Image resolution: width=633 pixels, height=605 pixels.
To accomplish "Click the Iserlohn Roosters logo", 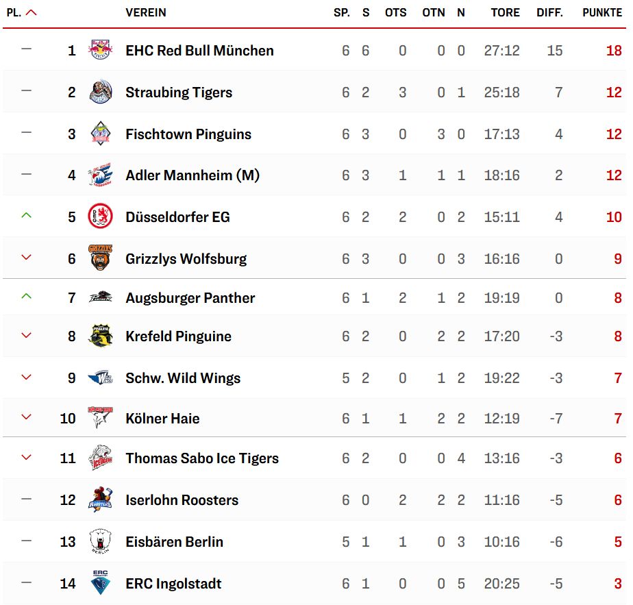I will (x=100, y=499).
